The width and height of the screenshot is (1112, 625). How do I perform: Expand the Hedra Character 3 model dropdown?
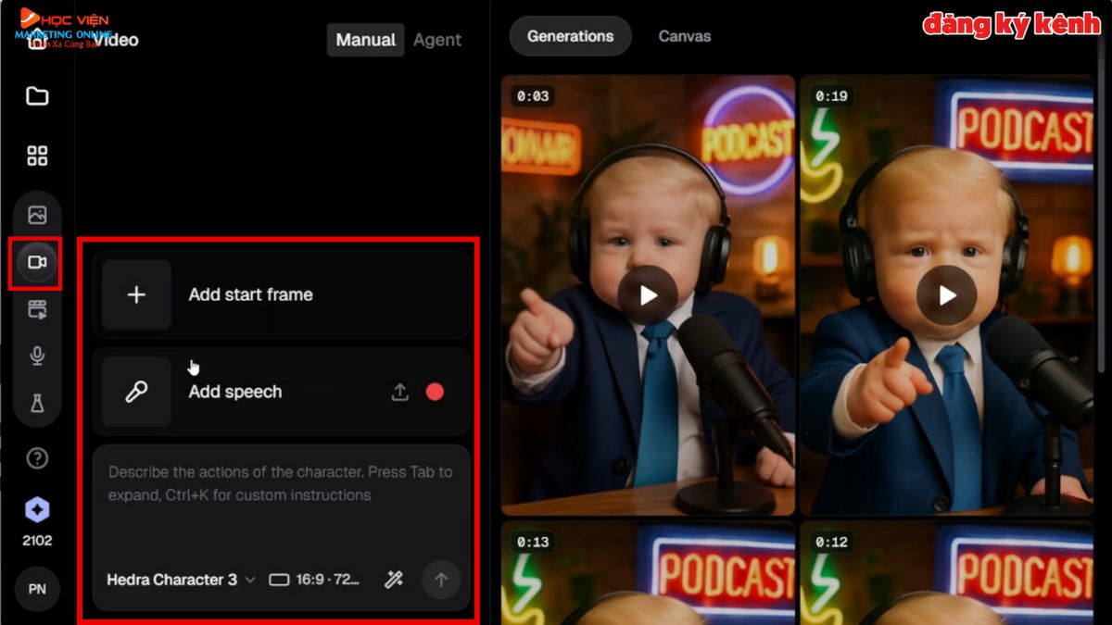pos(179,580)
